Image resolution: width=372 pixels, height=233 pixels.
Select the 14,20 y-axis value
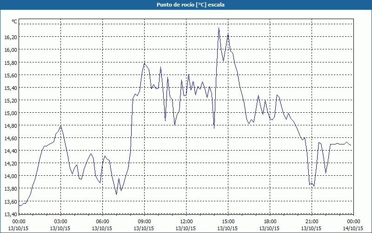click(11, 164)
